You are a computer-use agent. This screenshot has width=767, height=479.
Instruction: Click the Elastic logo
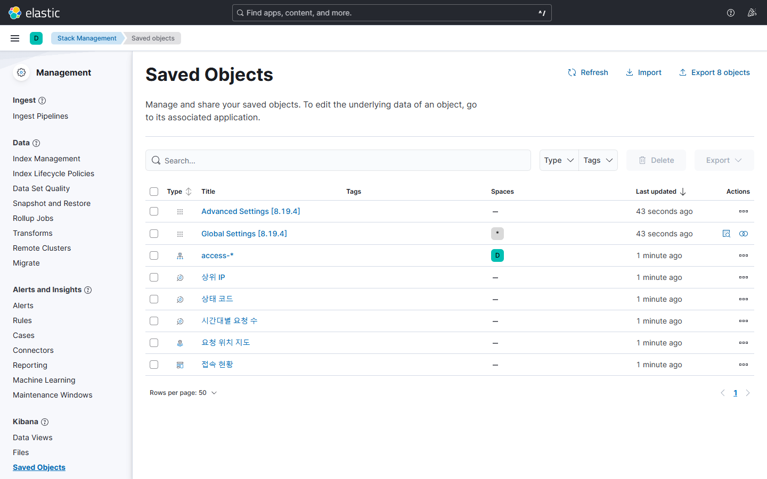click(34, 13)
